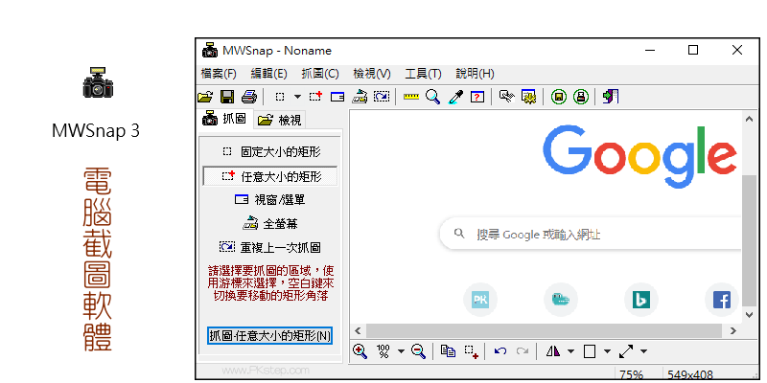The width and height of the screenshot is (767, 383).
Task: Click the 549x408 size in status bar
Action: (690, 375)
